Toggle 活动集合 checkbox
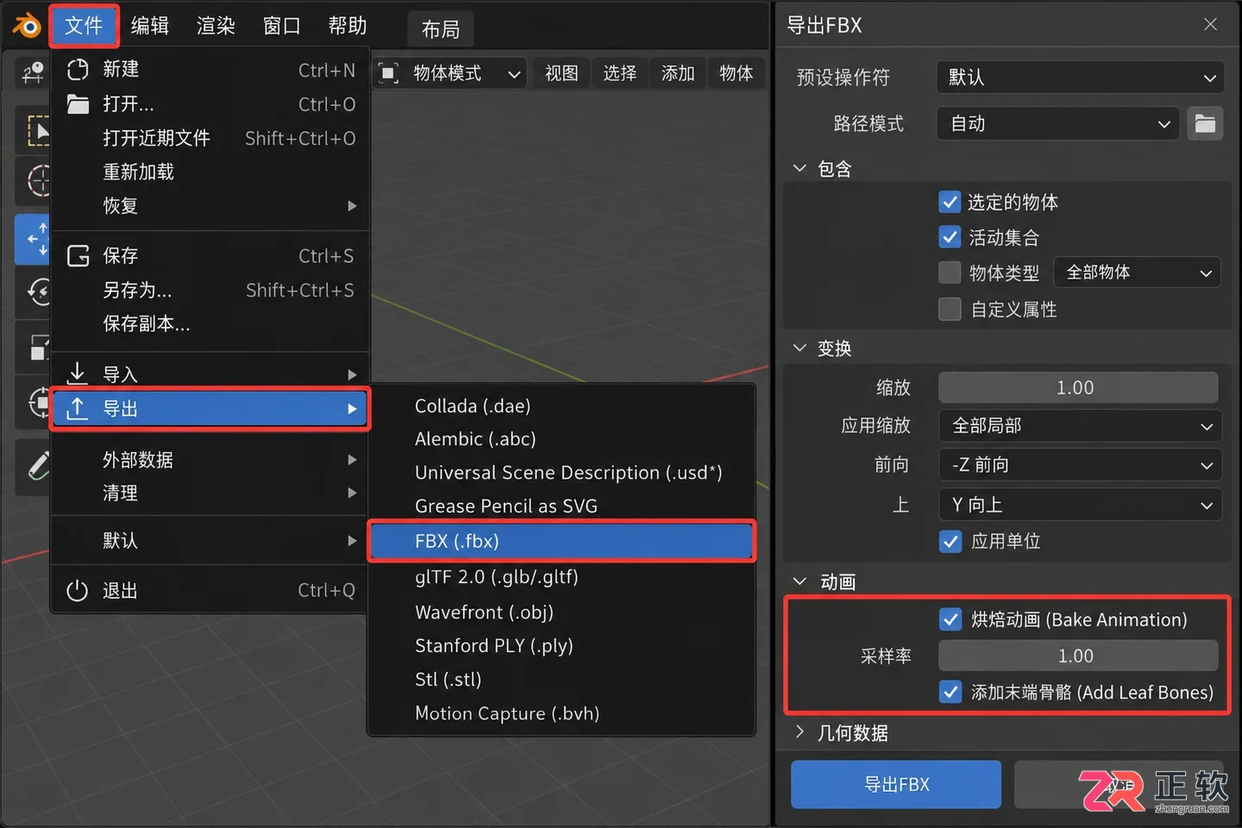This screenshot has height=828, width=1242. pyautogui.click(x=950, y=237)
